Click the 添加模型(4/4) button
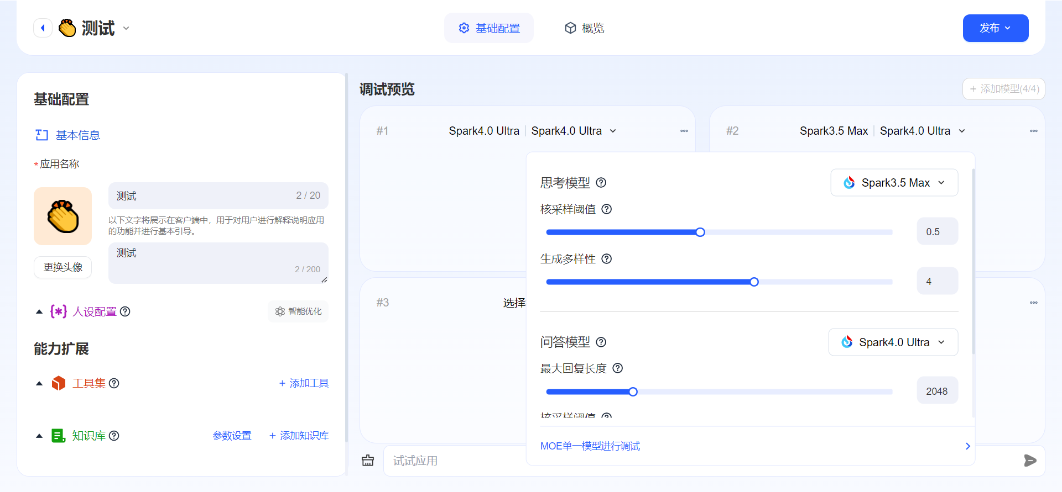Viewport: 1062px width, 492px height. tap(1003, 89)
